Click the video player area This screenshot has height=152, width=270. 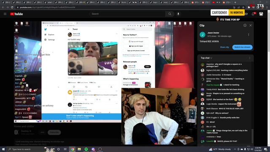[x=104, y=72]
